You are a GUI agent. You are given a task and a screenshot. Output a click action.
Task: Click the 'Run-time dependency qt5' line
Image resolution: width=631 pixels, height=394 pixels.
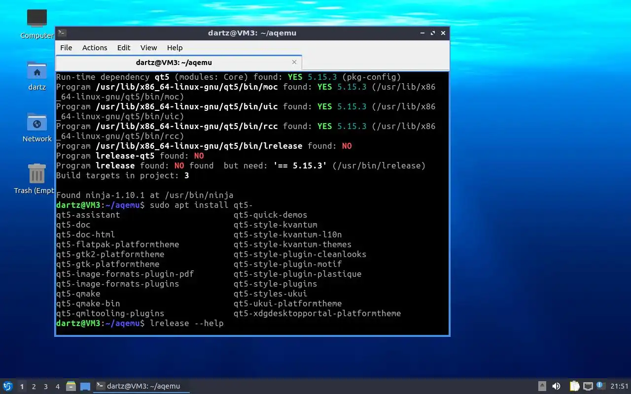point(229,77)
